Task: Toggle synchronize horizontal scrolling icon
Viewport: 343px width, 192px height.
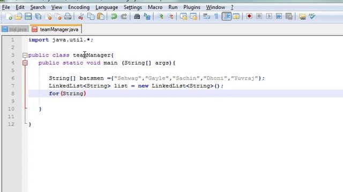Action: click(193, 17)
